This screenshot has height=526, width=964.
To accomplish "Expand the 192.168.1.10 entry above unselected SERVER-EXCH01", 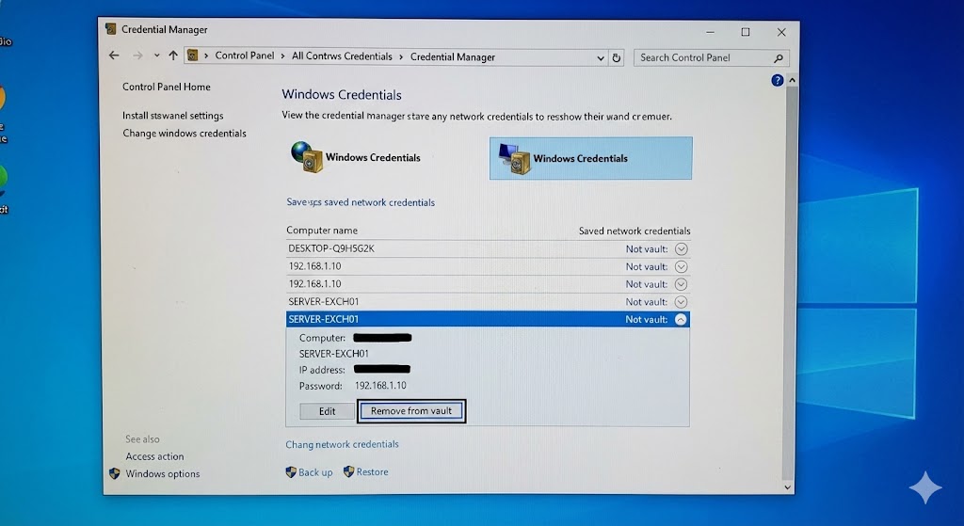I will (681, 284).
